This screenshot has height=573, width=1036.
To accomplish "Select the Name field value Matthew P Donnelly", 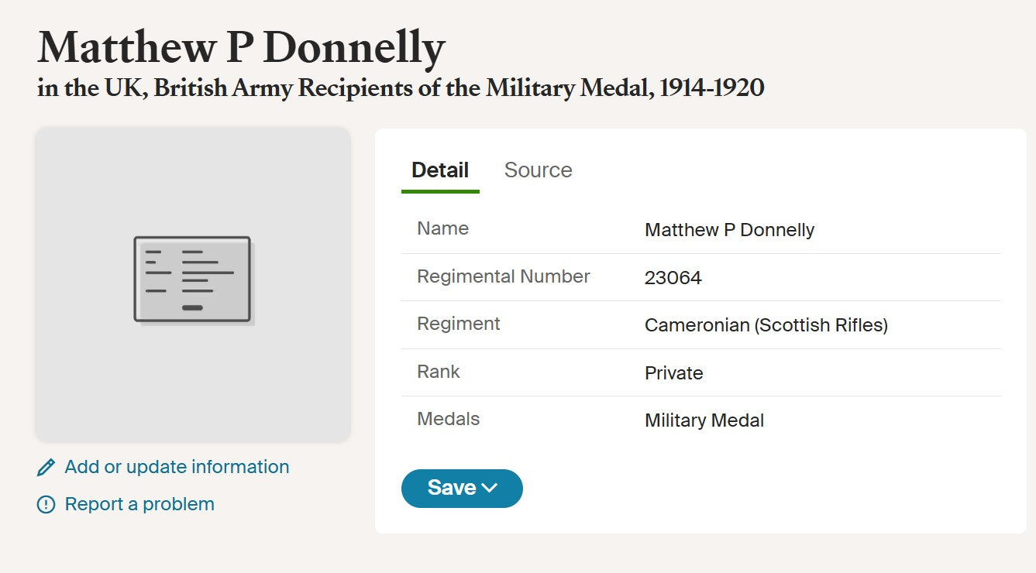I will (x=729, y=229).
